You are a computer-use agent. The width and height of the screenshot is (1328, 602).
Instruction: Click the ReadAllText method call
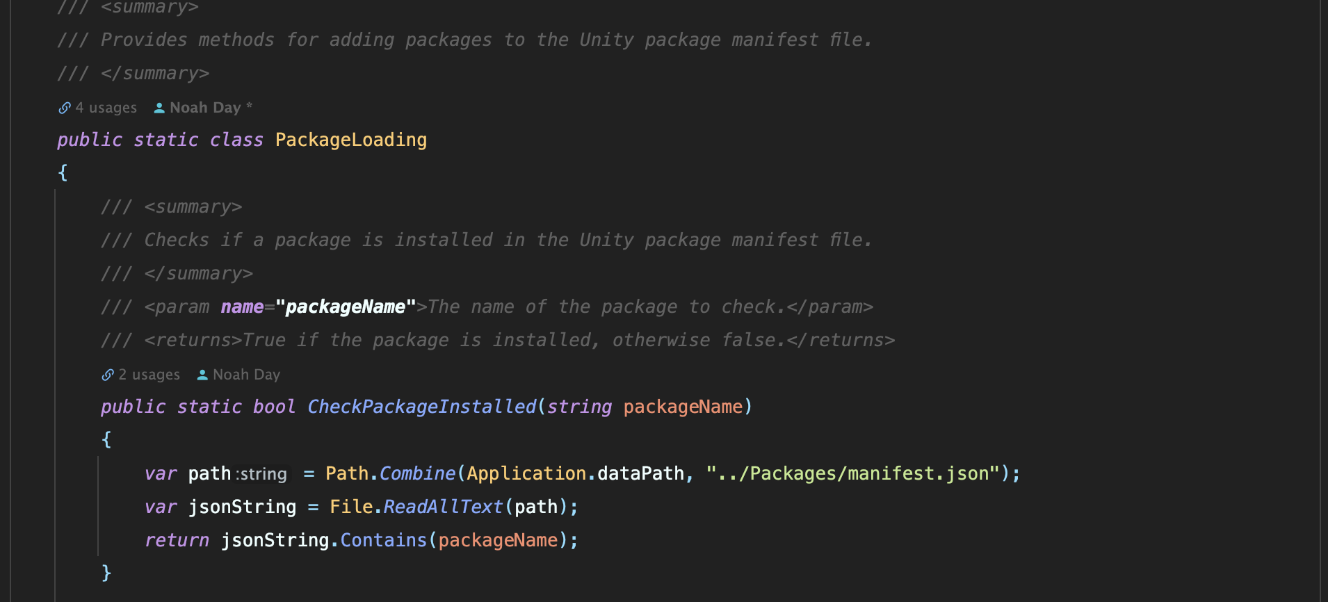pyautogui.click(x=443, y=507)
